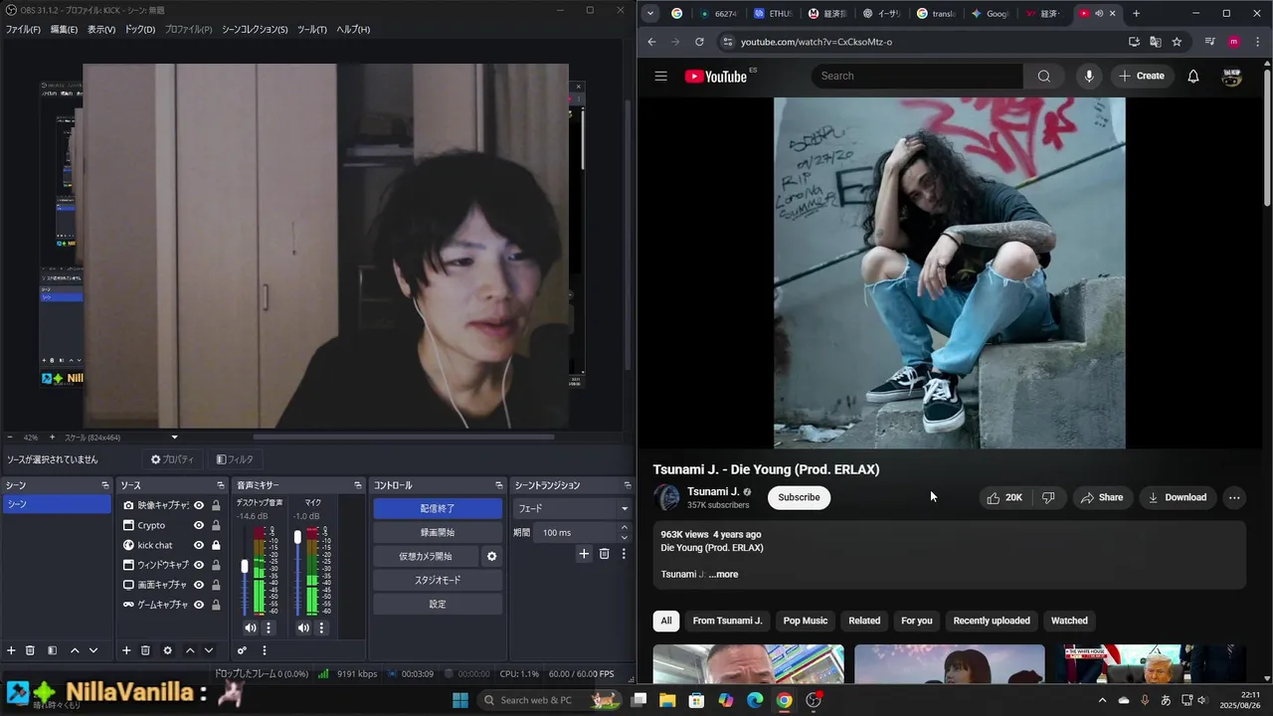
Task: Add a new scene with plus icon in Scenes panel
Action: tap(11, 650)
